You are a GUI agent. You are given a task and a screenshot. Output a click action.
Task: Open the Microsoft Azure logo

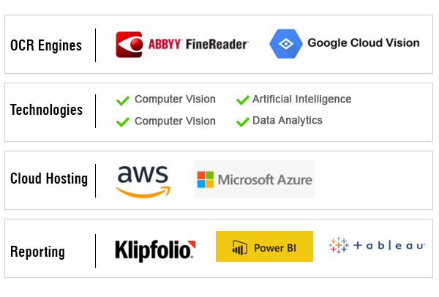[255, 179]
